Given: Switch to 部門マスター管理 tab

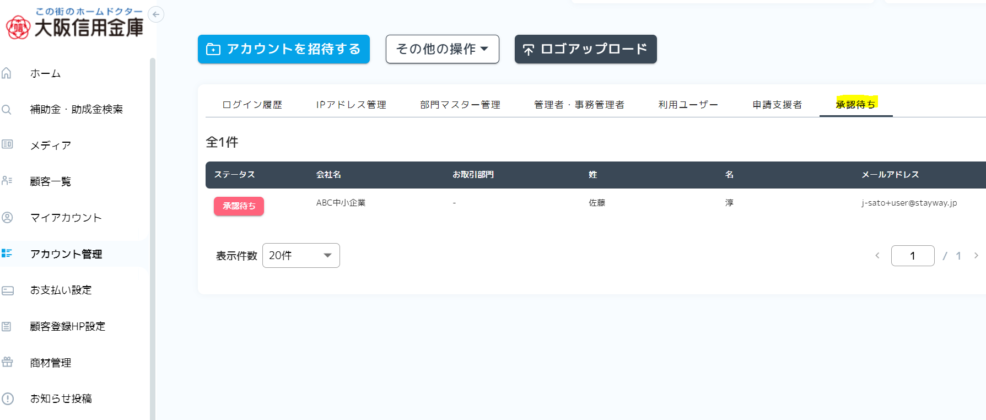Looking at the screenshot, I should tap(460, 105).
